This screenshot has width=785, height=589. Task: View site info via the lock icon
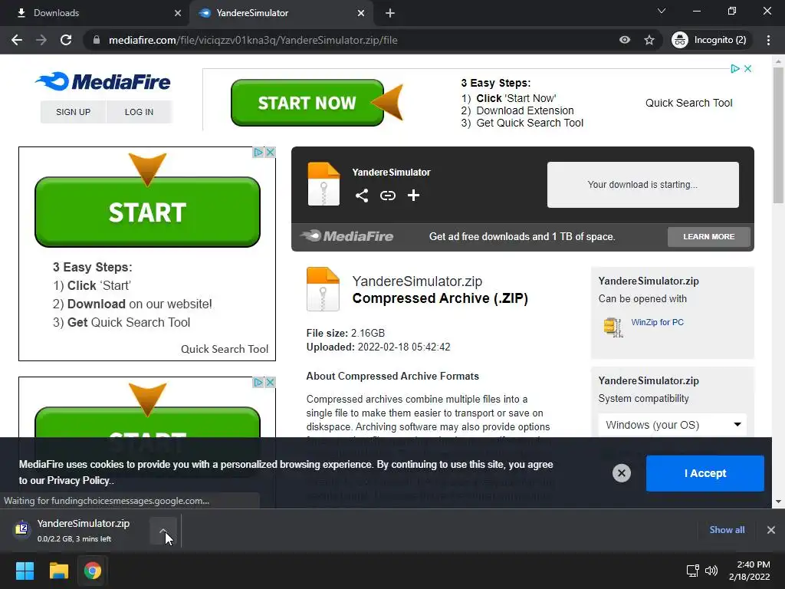click(97, 40)
